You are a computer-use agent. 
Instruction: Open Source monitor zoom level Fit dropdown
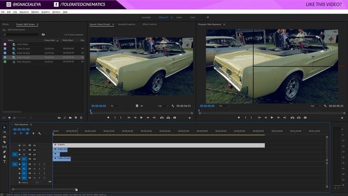pos(115,106)
